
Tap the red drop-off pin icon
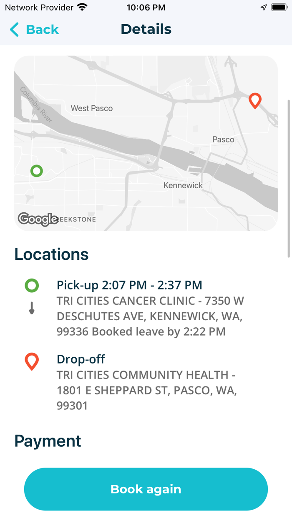(32, 361)
